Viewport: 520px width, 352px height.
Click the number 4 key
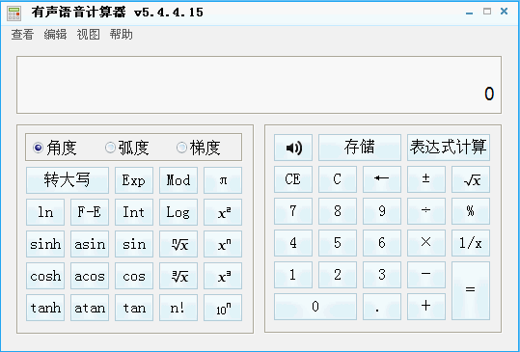[x=293, y=243]
